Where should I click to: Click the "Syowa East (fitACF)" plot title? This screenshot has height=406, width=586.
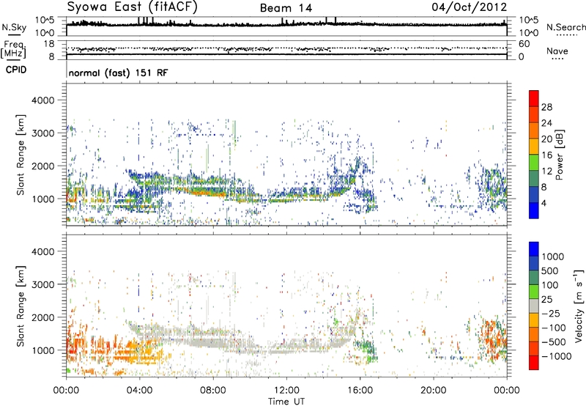click(x=133, y=7)
